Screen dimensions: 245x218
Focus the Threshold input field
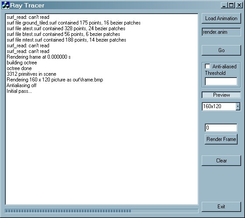221,81
